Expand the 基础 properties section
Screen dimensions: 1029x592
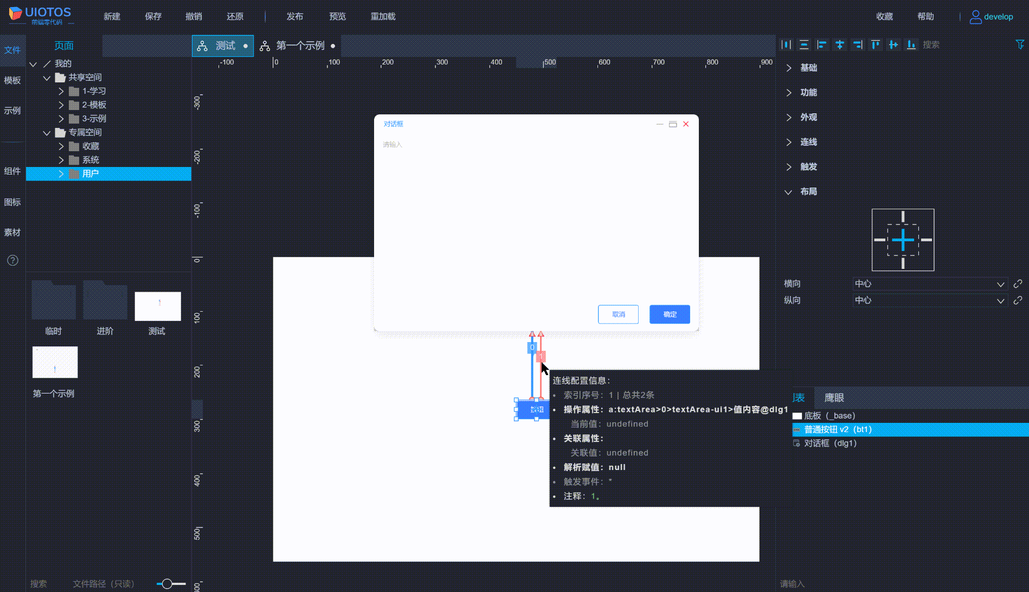[807, 68]
